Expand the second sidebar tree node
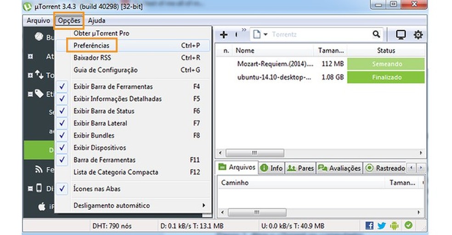This screenshot has height=235, width=452. point(30,56)
